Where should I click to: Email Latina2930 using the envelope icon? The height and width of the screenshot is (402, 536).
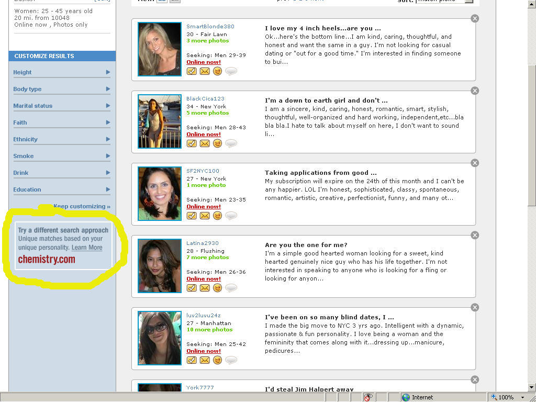(205, 288)
